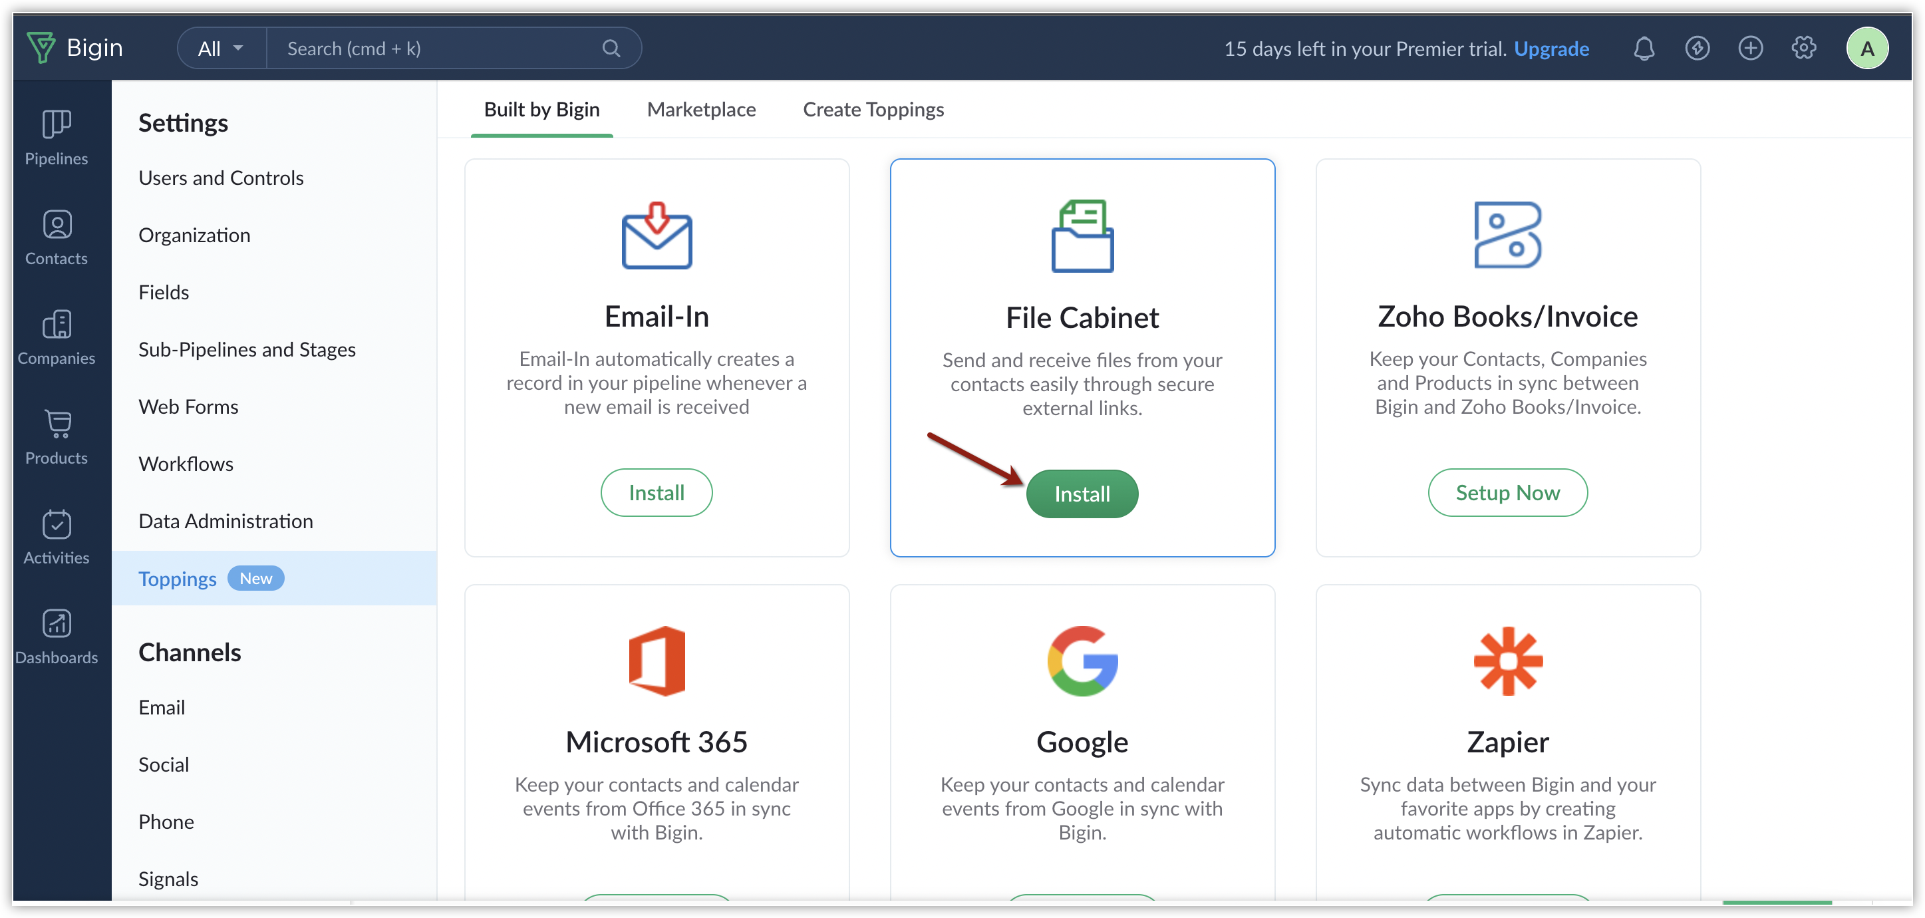
Task: Click the File Cabinet title
Action: [x=1082, y=318]
